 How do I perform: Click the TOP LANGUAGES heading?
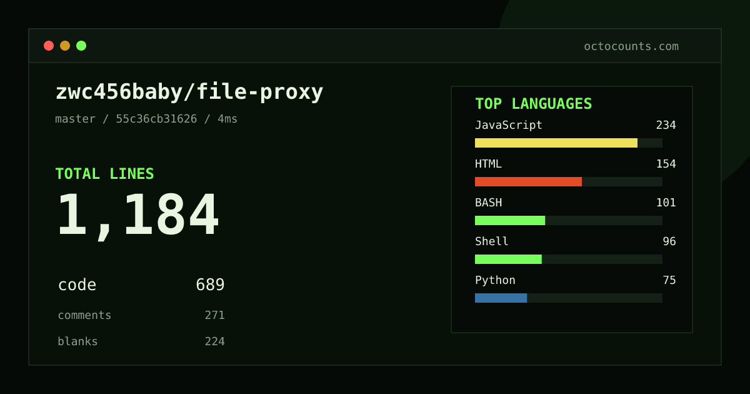tap(533, 104)
